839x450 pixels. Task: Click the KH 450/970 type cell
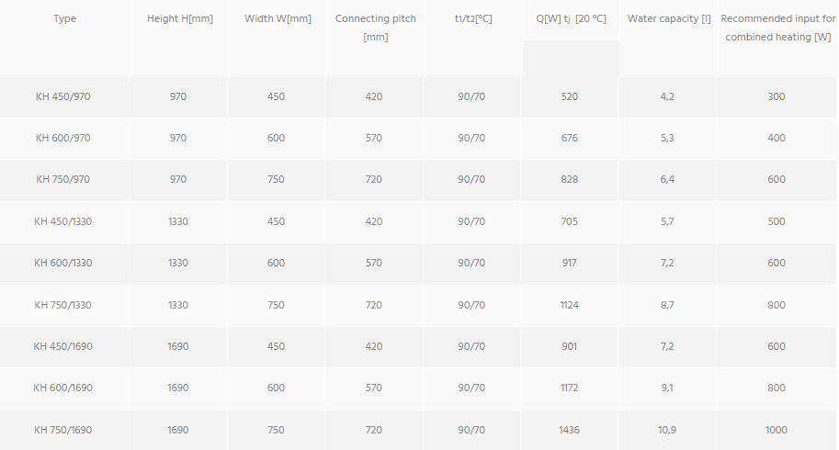click(63, 96)
